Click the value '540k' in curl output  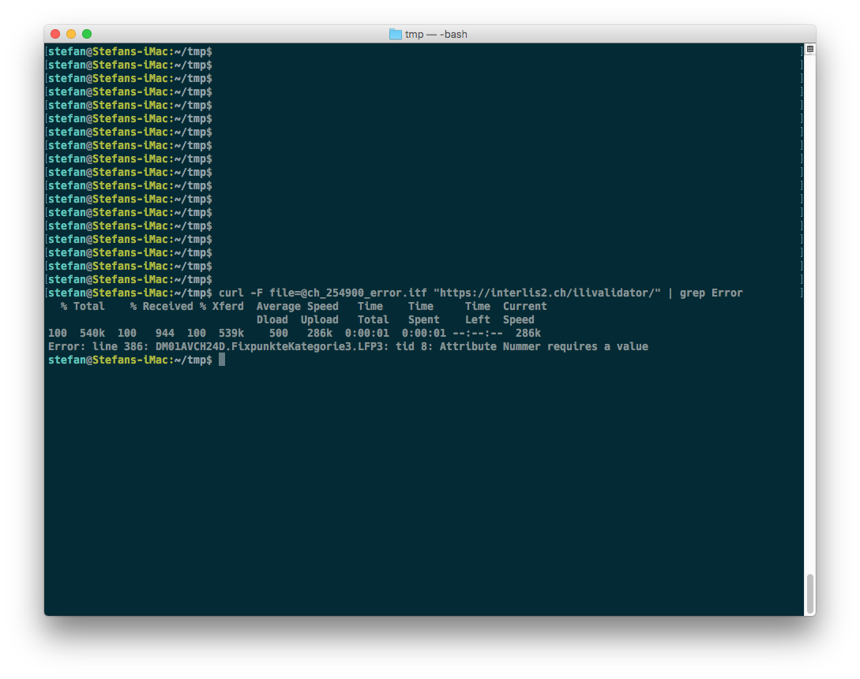(92, 333)
